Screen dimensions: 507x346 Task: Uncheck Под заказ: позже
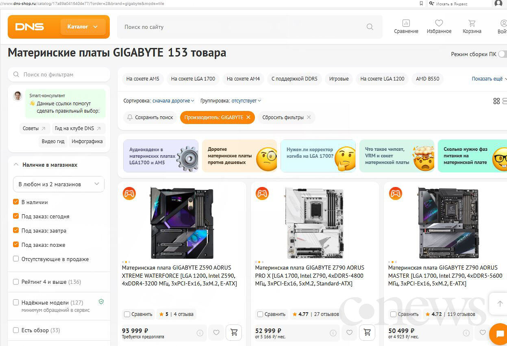(16, 245)
